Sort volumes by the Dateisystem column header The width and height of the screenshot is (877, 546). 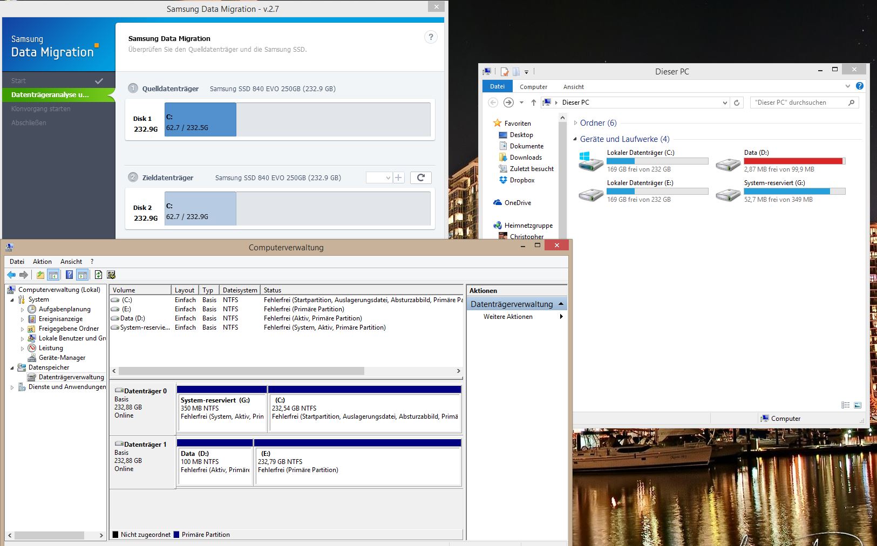(240, 290)
